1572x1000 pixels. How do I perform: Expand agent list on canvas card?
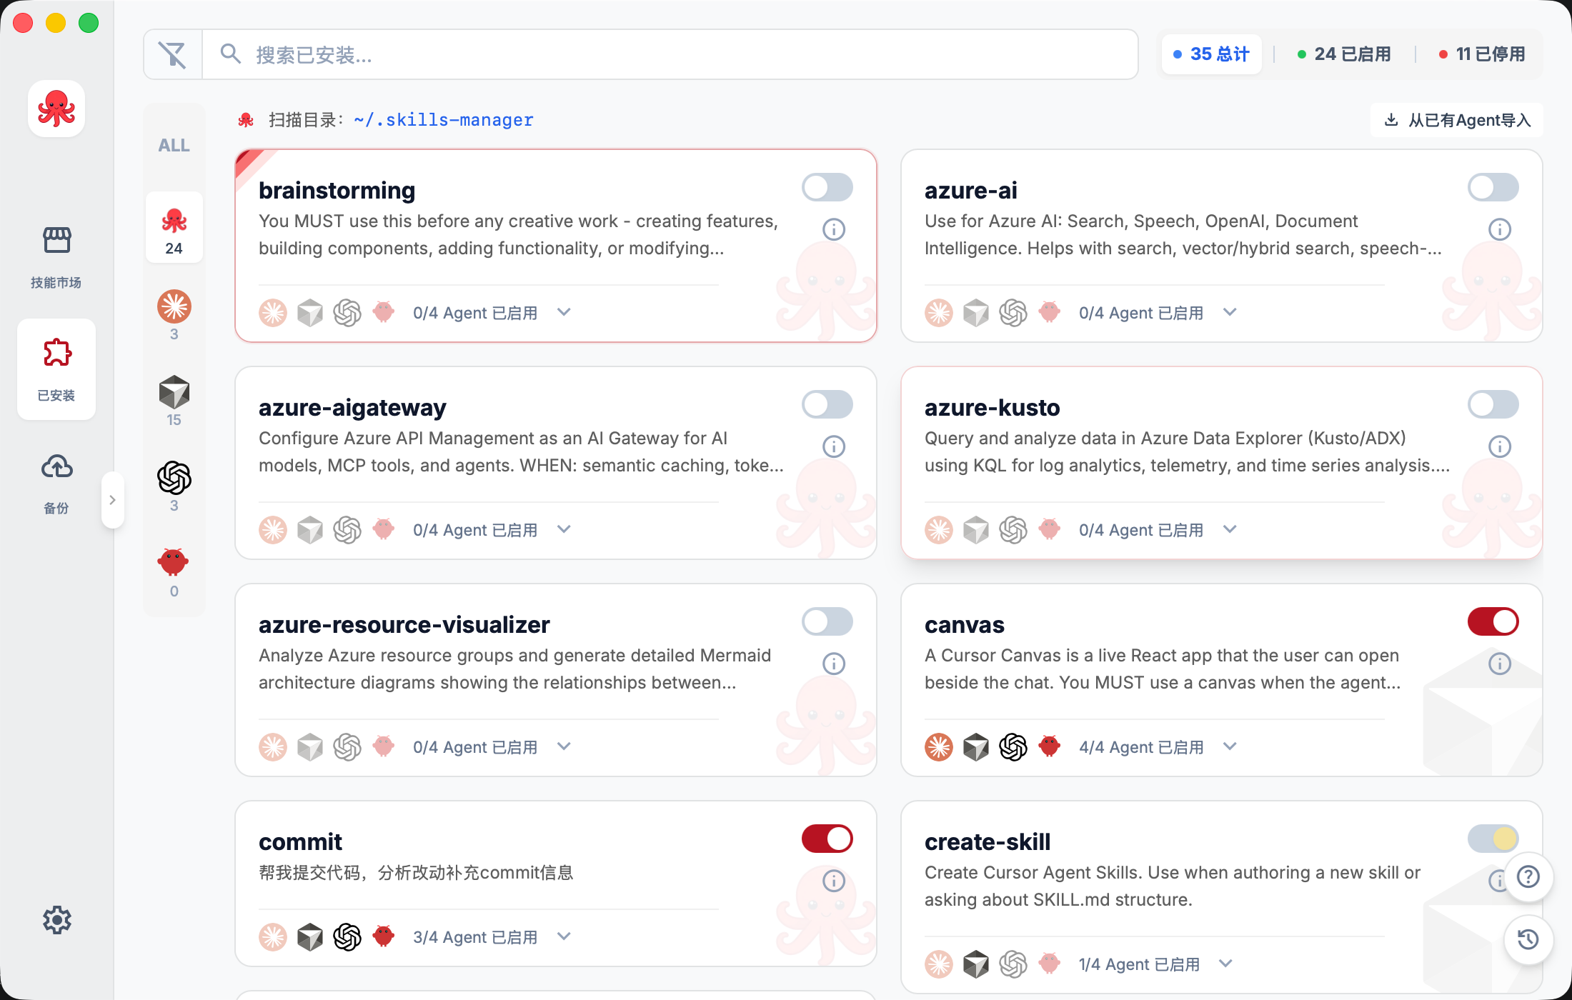coord(1230,747)
